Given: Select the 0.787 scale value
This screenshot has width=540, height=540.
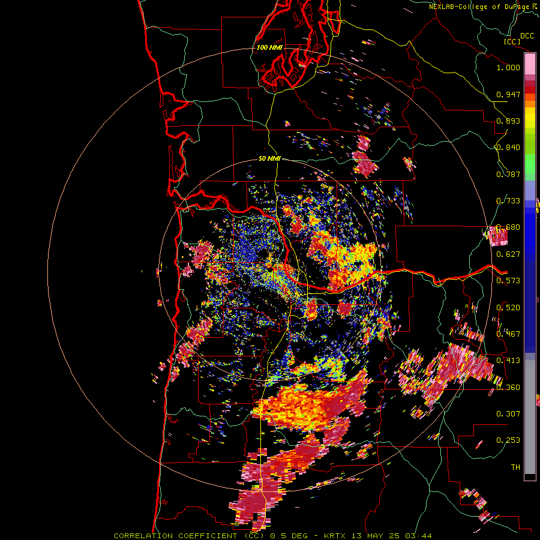Looking at the screenshot, I should [x=508, y=174].
